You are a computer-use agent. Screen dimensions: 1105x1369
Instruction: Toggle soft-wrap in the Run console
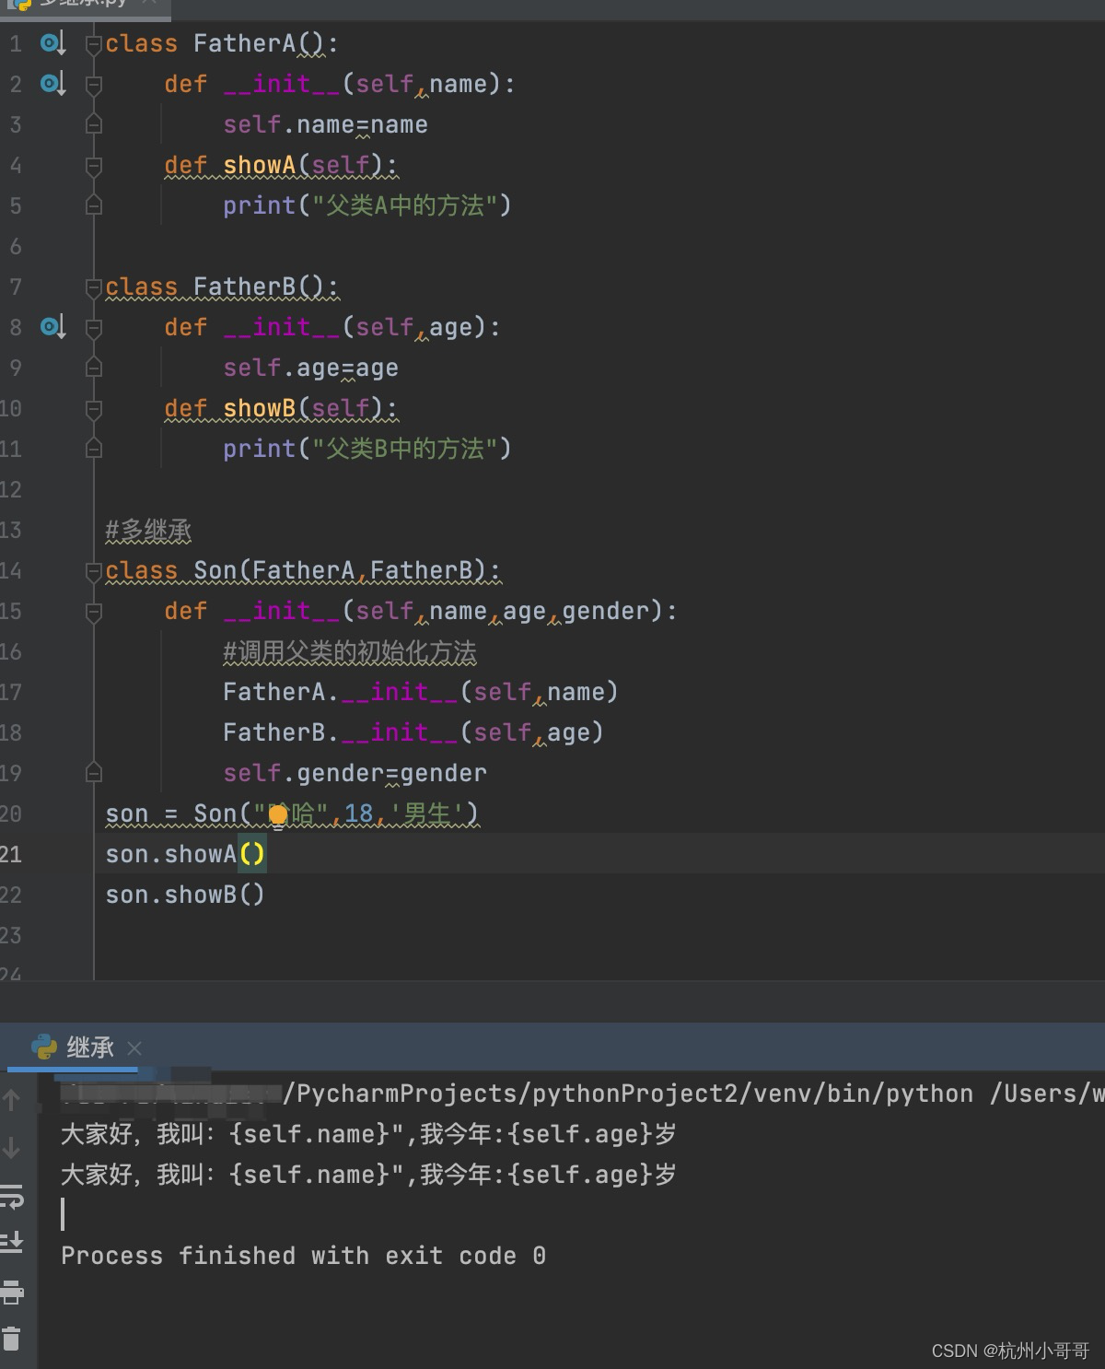(x=12, y=1197)
